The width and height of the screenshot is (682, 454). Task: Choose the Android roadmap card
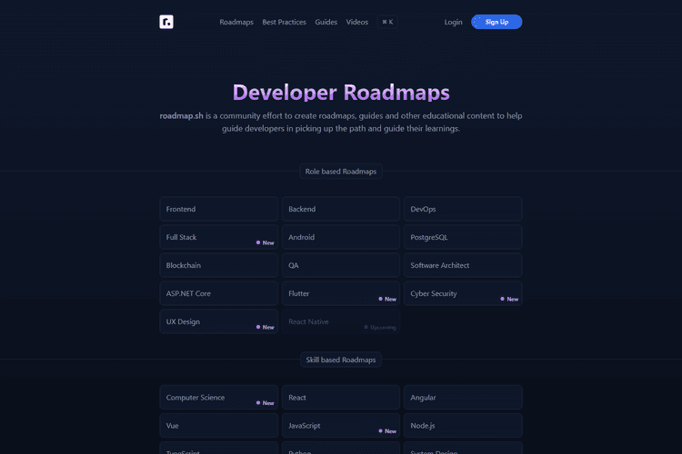pyautogui.click(x=341, y=237)
